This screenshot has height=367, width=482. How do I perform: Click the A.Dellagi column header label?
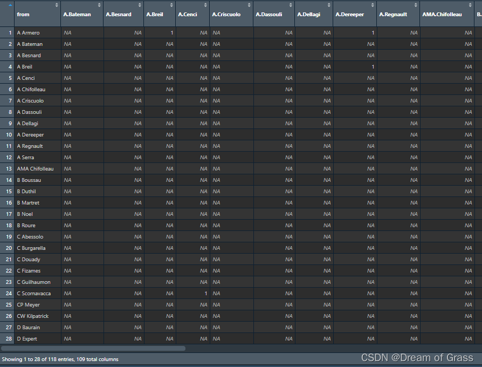pyautogui.click(x=308, y=15)
